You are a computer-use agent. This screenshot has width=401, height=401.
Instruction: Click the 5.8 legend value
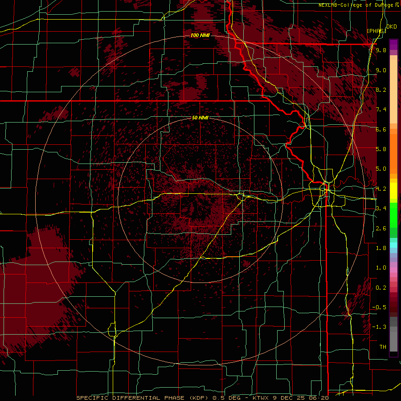coord(381,149)
